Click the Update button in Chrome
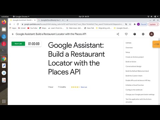The width and height of the screenshot is (160, 120). 154,24
